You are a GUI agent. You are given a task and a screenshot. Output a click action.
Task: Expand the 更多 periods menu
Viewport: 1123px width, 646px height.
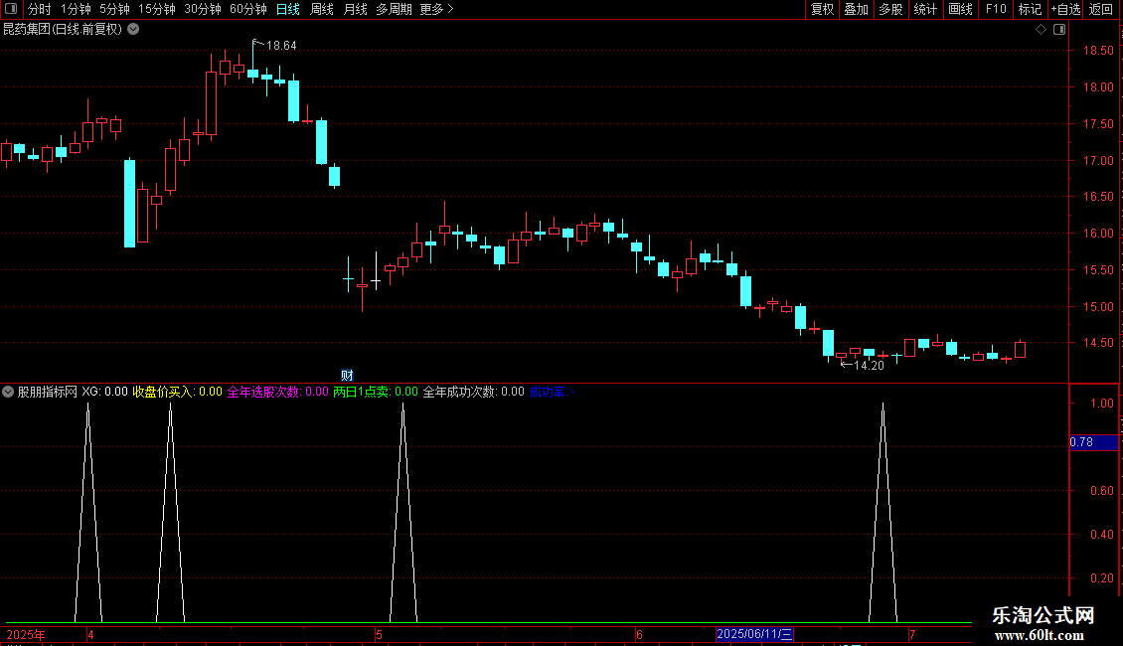pos(436,9)
